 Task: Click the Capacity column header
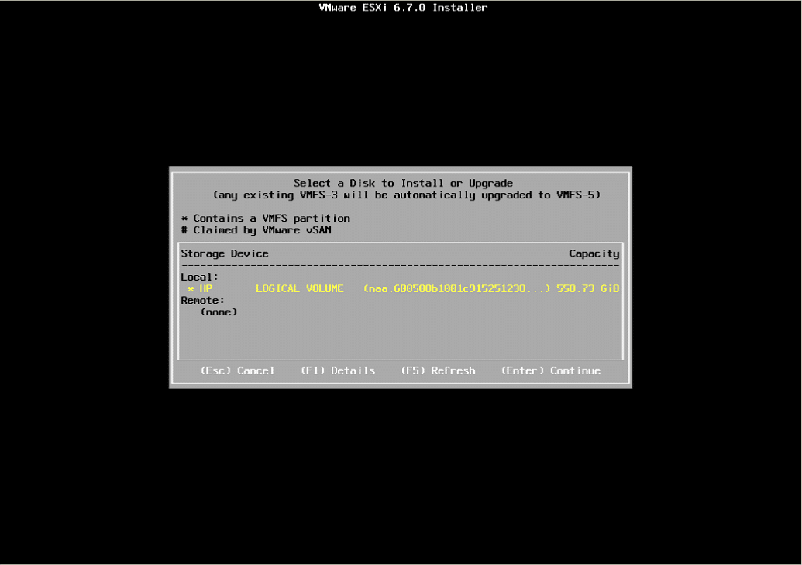[594, 254]
